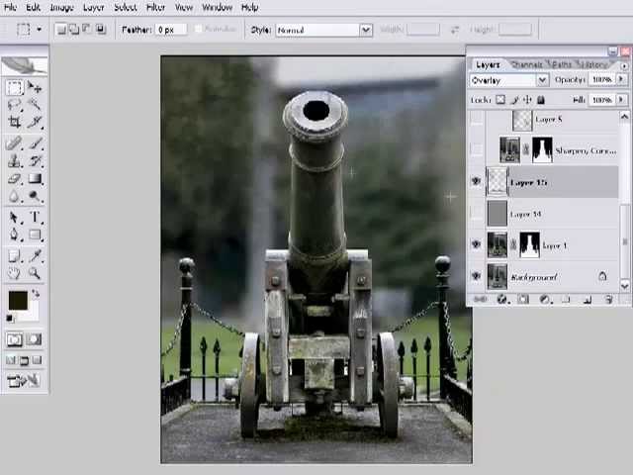Select the Rectangular Marquee tool in toolbox
Image resolution: width=633 pixels, height=475 pixels.
point(14,87)
